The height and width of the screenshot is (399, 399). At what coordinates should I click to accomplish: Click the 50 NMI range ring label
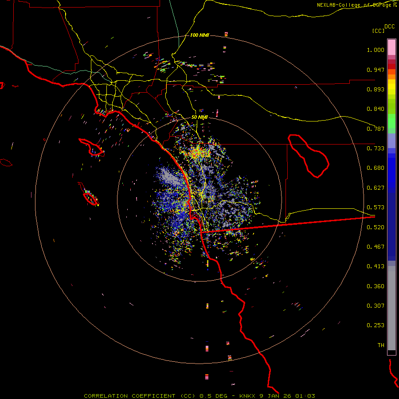199,117
